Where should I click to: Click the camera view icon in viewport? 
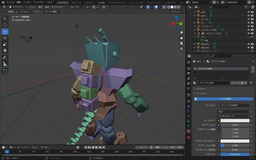click(181, 43)
